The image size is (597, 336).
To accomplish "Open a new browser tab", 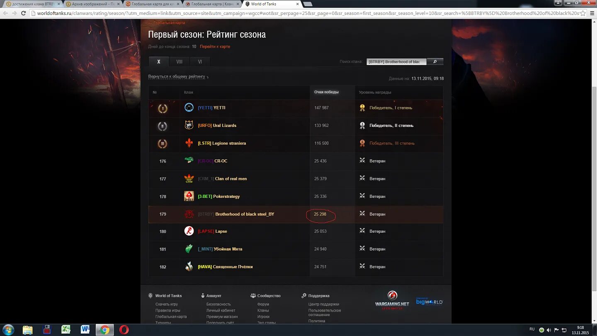I will (308, 4).
